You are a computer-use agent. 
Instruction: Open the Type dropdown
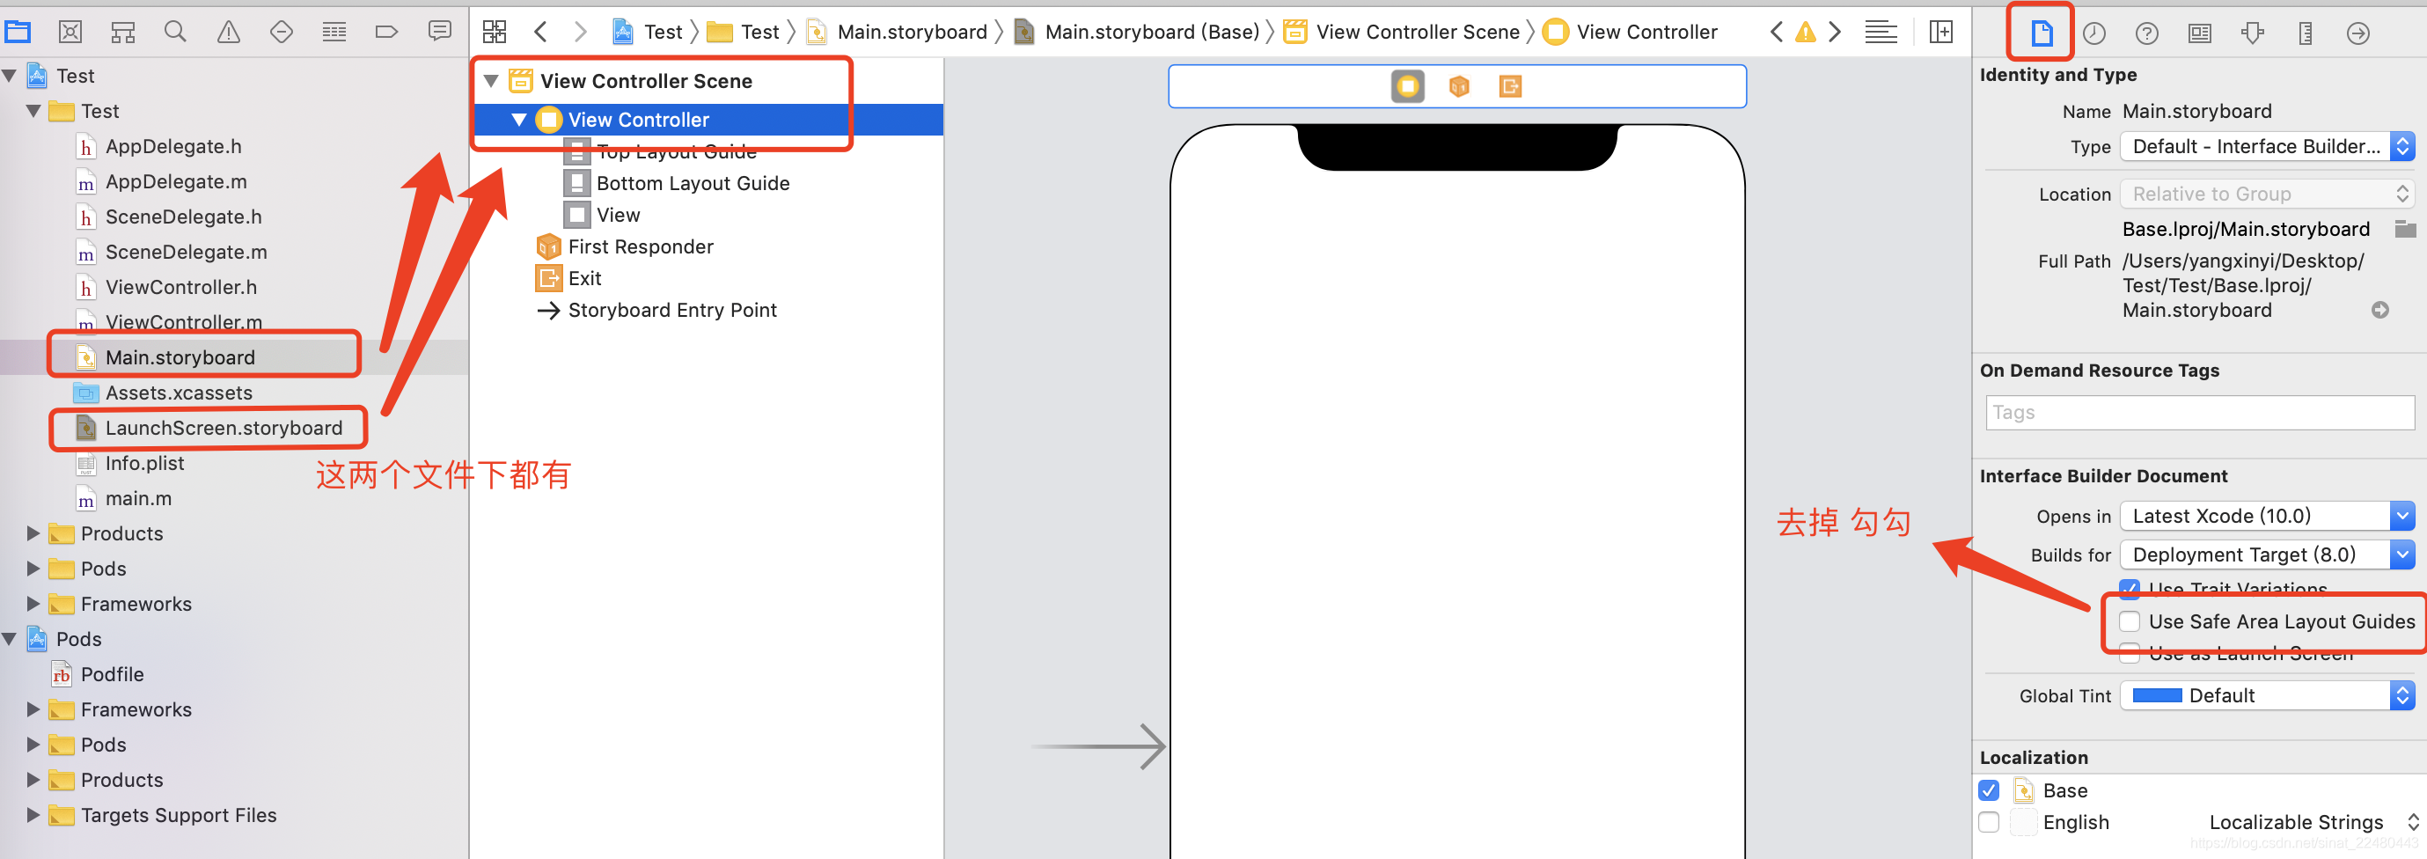click(x=2266, y=146)
